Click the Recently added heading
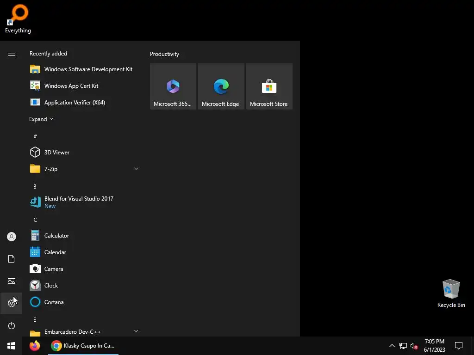The image size is (474, 355). 48,54
